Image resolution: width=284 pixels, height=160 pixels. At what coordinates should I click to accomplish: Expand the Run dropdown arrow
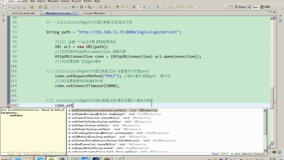(85, 7)
